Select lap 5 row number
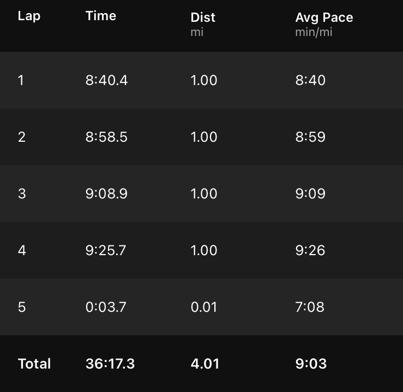This screenshot has height=392, width=403. 22,307
